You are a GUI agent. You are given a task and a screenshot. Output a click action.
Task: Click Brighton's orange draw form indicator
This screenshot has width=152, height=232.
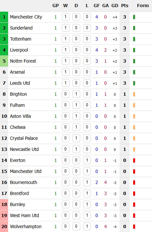134,94
